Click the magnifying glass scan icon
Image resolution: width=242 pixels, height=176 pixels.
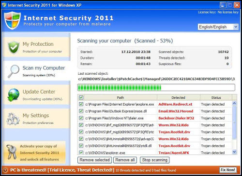(x=14, y=71)
